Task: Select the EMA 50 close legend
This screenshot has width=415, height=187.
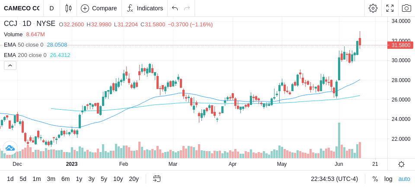Action: (x=23, y=45)
